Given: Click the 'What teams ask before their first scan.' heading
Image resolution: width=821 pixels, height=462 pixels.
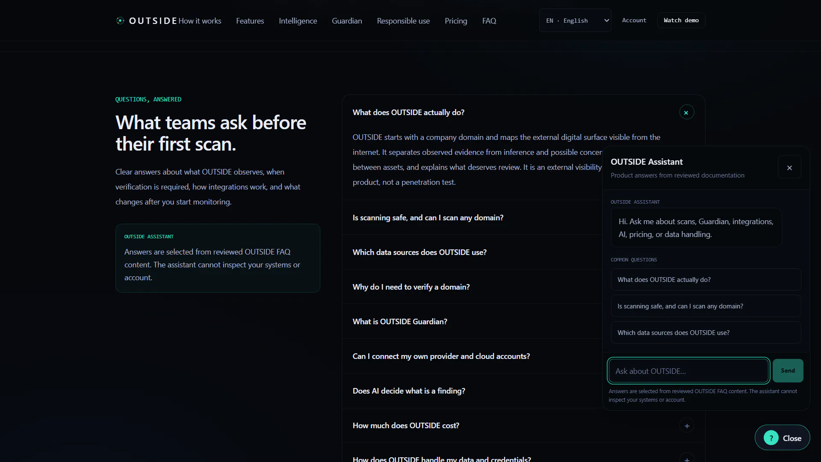Looking at the screenshot, I should pos(210,133).
